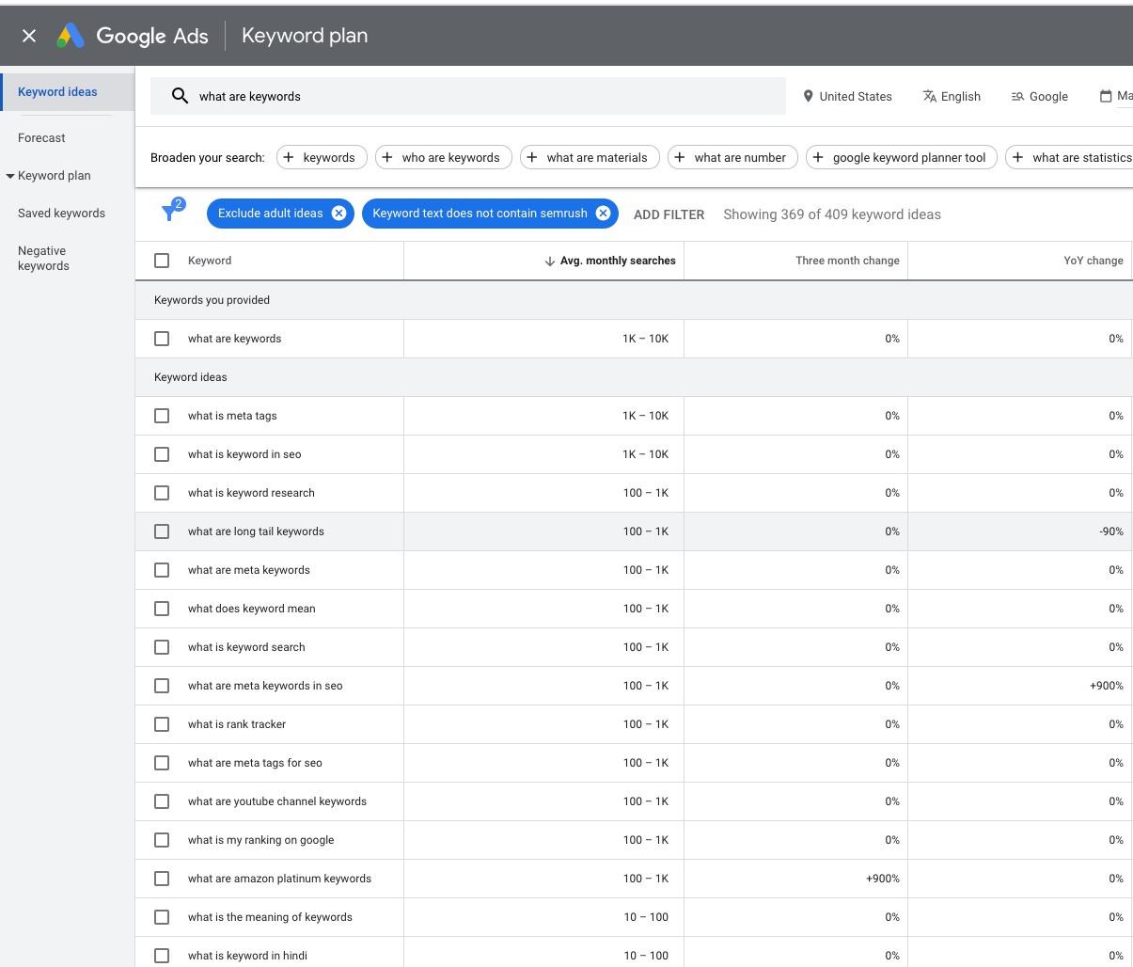This screenshot has height=967, width=1133.
Task: Check the 'what are amazon platinum keywords' row
Action: (x=162, y=879)
